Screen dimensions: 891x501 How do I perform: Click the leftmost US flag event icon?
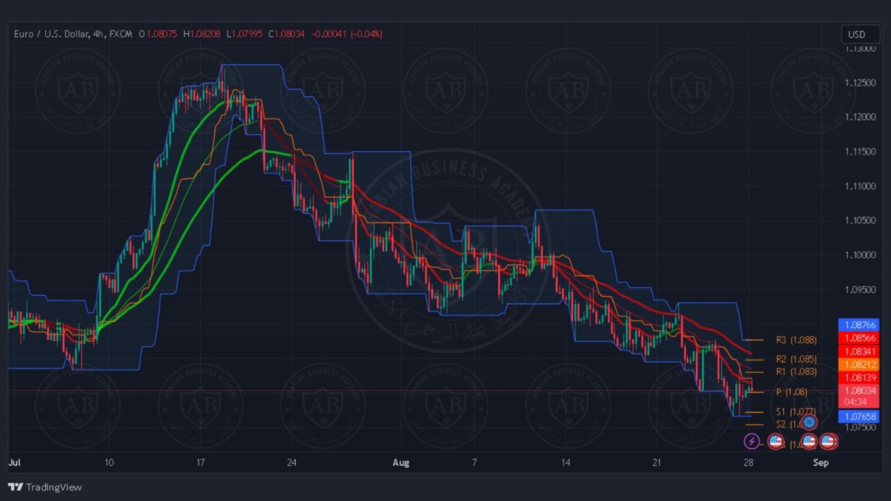(775, 441)
